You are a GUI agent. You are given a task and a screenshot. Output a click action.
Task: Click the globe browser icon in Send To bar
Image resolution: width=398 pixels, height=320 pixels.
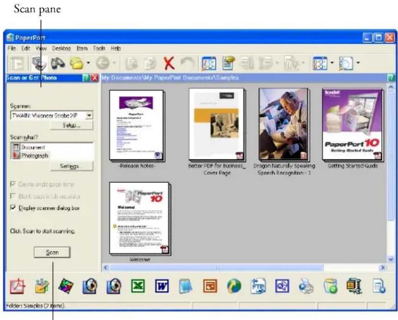coord(234,286)
